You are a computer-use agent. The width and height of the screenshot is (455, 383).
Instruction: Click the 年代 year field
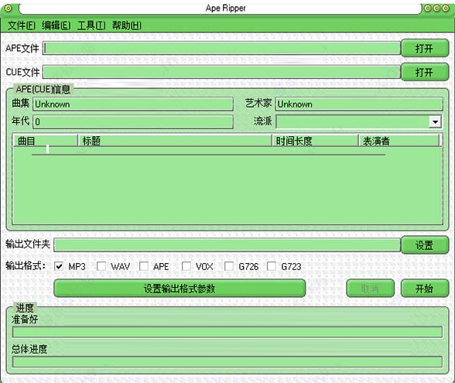click(x=133, y=121)
